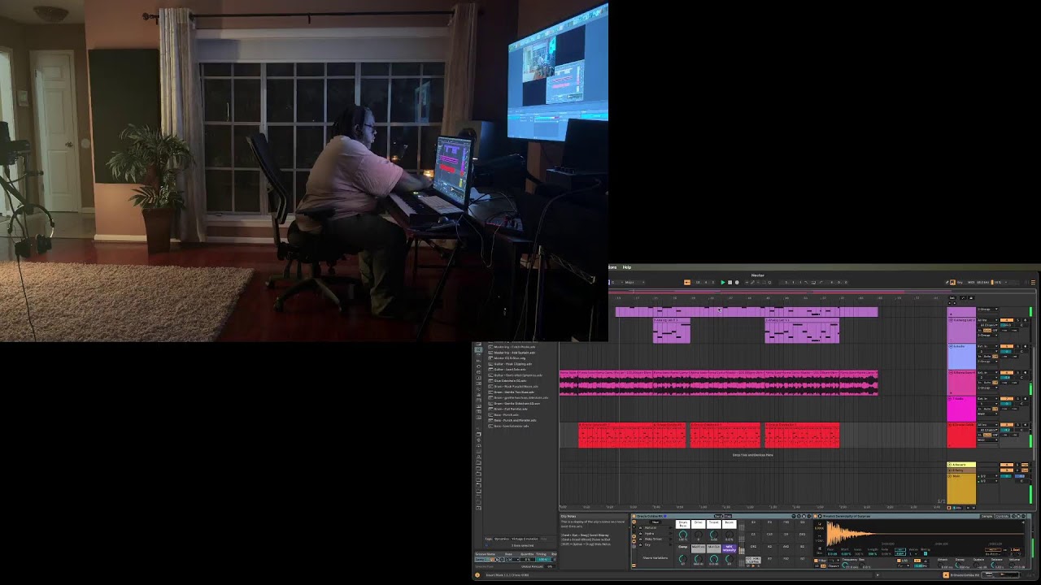Open the Voices dropdown in the sampler
1041x585 pixels.
(x=913, y=554)
